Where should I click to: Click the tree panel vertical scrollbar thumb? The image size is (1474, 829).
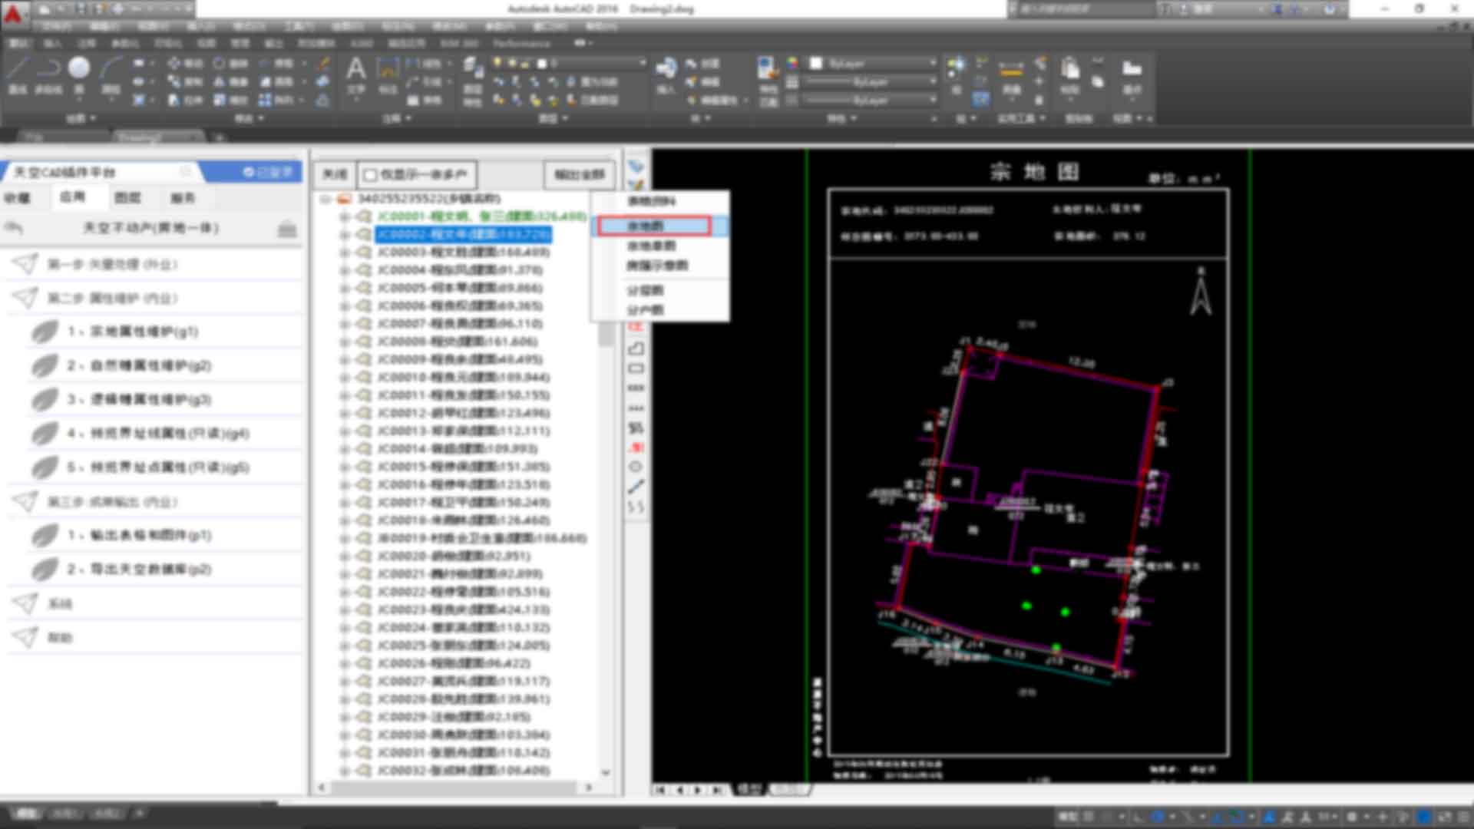[x=606, y=334]
